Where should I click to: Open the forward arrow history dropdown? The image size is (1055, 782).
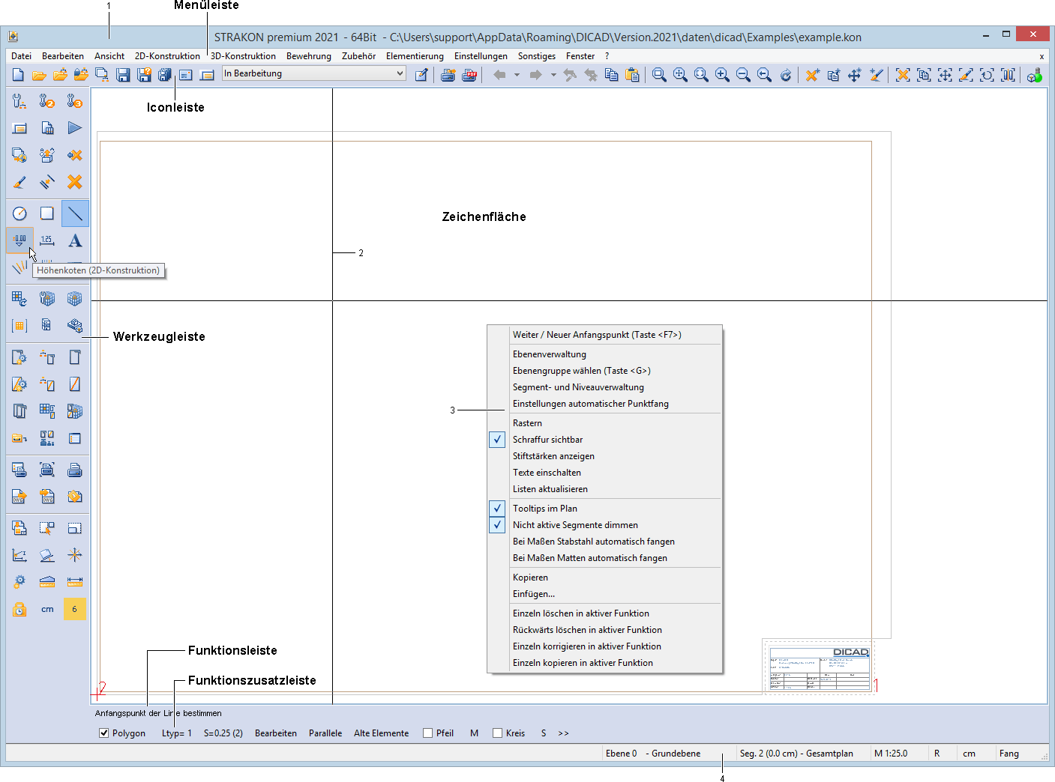click(x=553, y=74)
